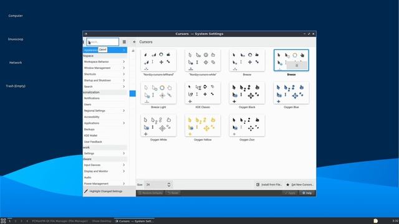This screenshot has height=224, width=399.
Task: Open the Shortcuts settings category
Action: click(105, 74)
